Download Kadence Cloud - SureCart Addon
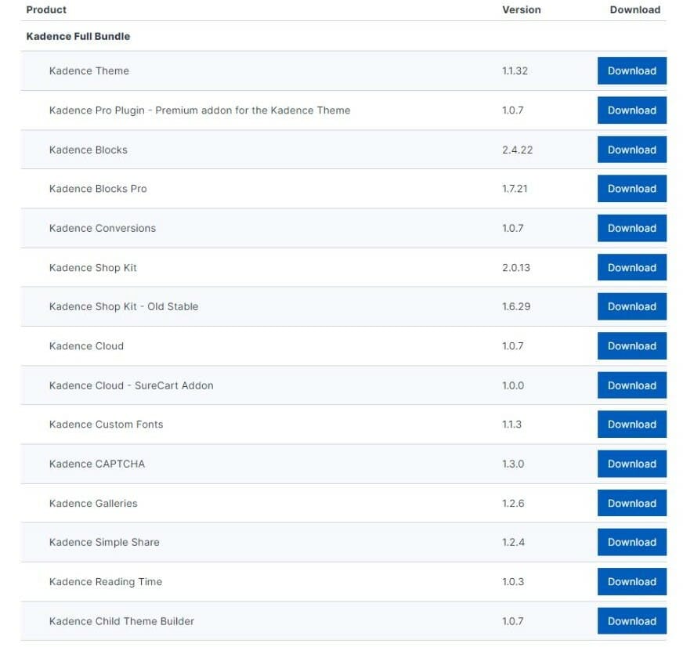The height and width of the screenshot is (647, 683). [631, 385]
